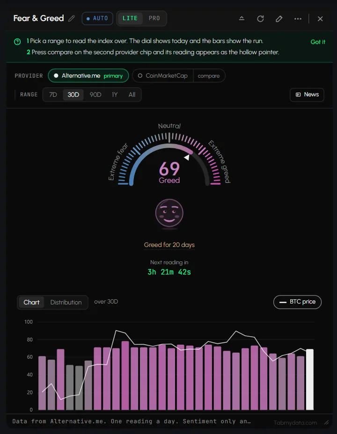Switch to PRO mode
Image resolution: width=337 pixels, height=434 pixels.
tap(154, 18)
